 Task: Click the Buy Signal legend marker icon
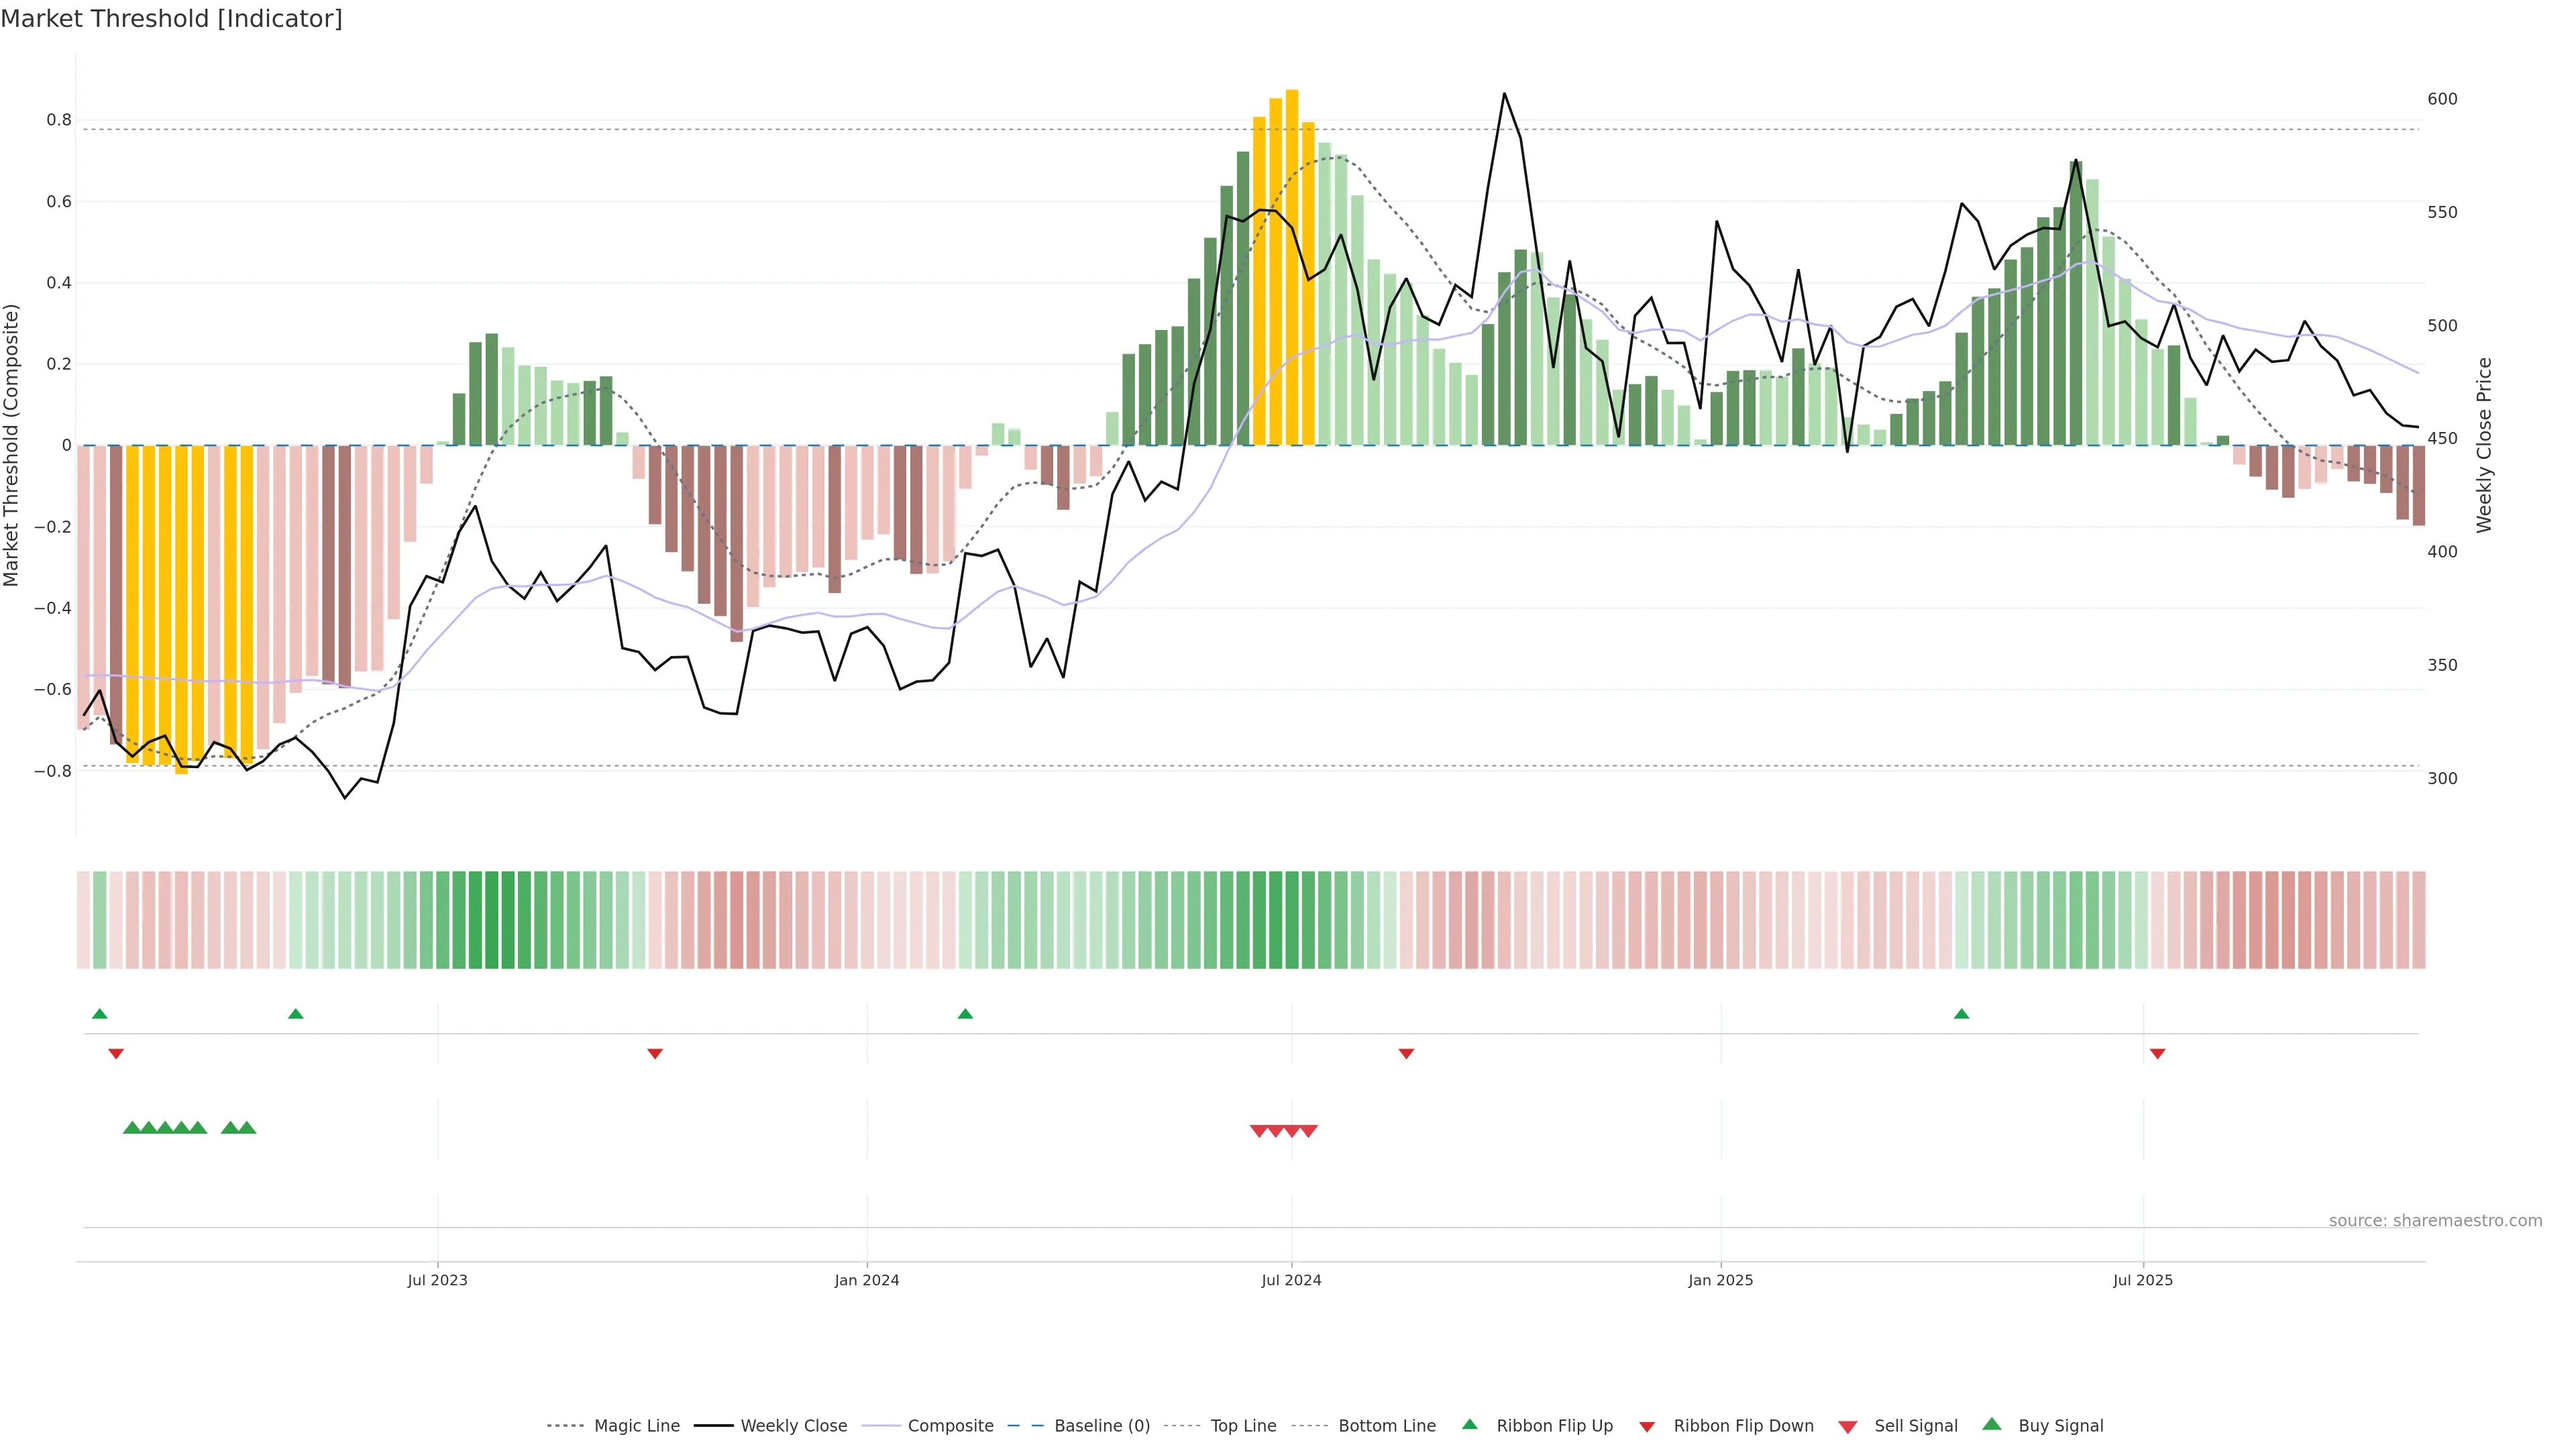[x=1992, y=1424]
